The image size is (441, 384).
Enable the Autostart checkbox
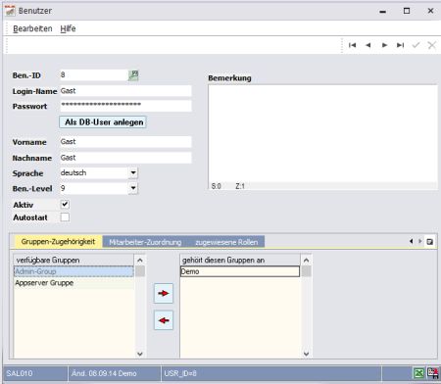pyautogui.click(x=65, y=217)
